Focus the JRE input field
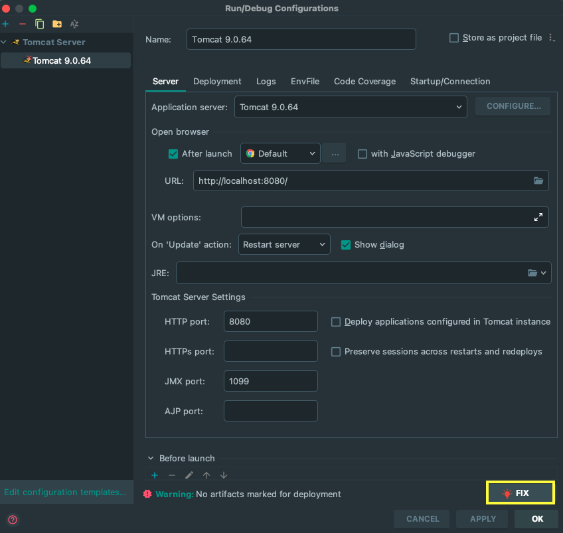The width and height of the screenshot is (563, 533). 363,273
